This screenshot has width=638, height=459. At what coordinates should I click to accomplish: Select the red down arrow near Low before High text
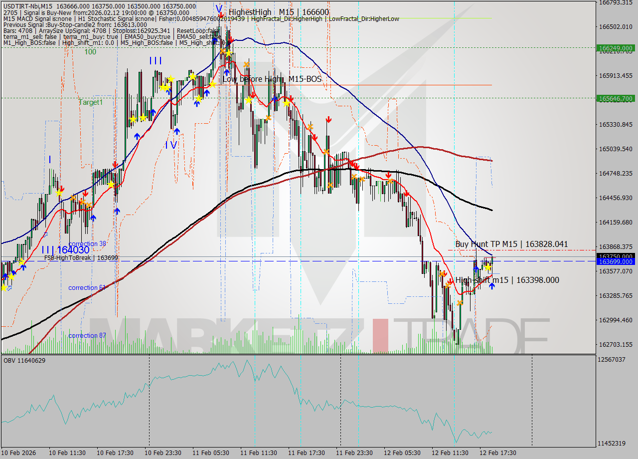point(253,96)
